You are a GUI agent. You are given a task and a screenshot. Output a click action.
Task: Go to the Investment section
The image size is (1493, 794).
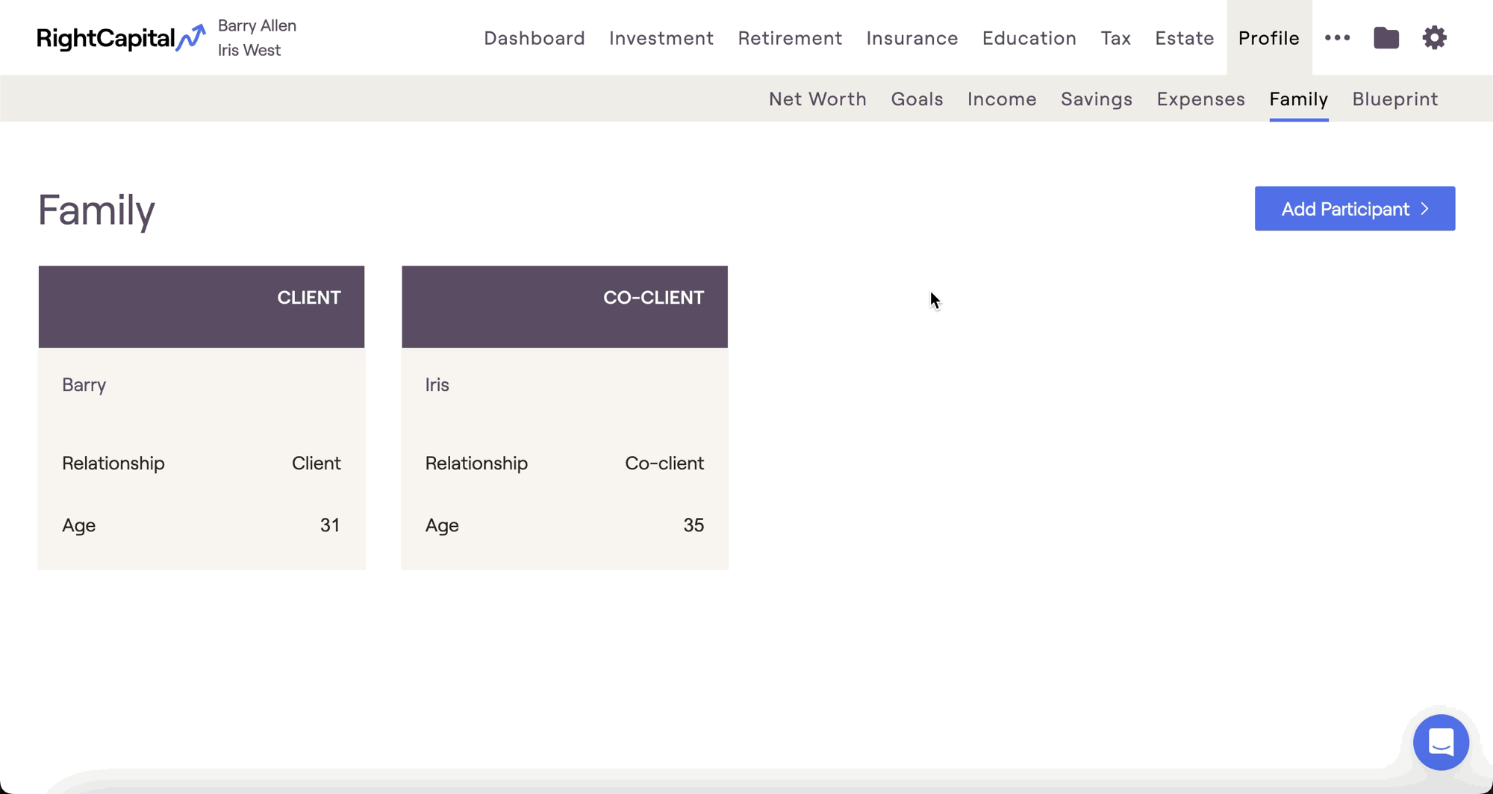[x=661, y=38]
